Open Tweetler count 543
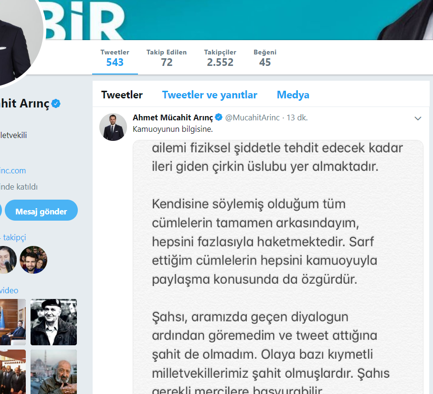433x394 pixels. (115, 58)
